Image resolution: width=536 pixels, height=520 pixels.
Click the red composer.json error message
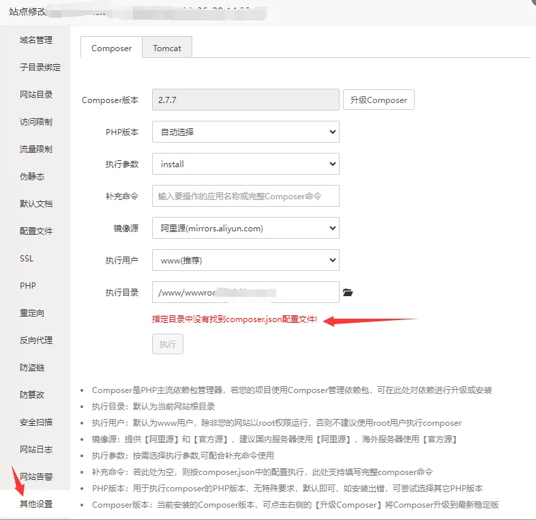click(x=235, y=319)
